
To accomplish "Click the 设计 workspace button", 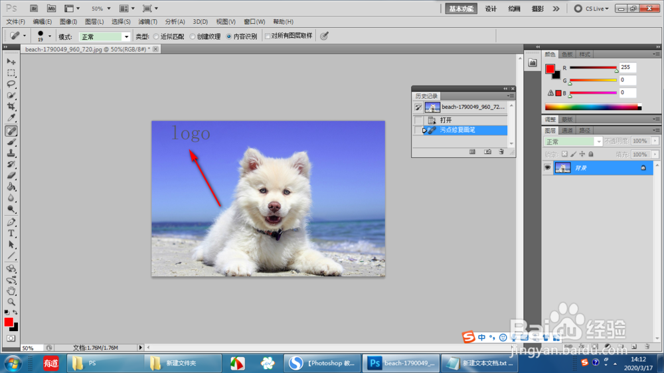I will tap(491, 9).
